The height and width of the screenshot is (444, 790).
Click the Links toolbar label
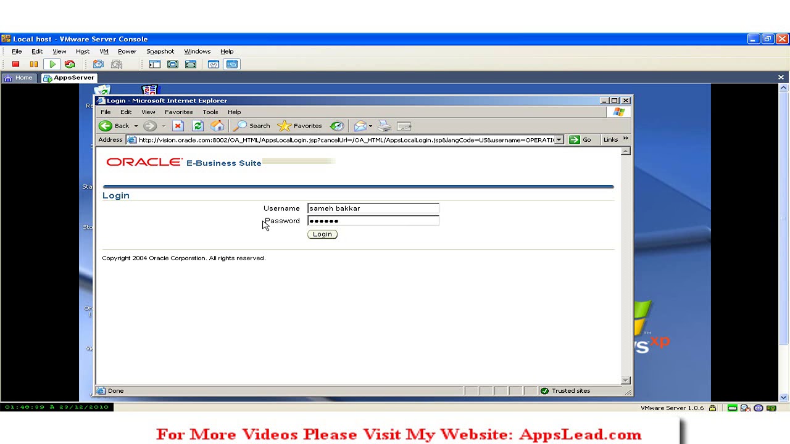click(610, 140)
